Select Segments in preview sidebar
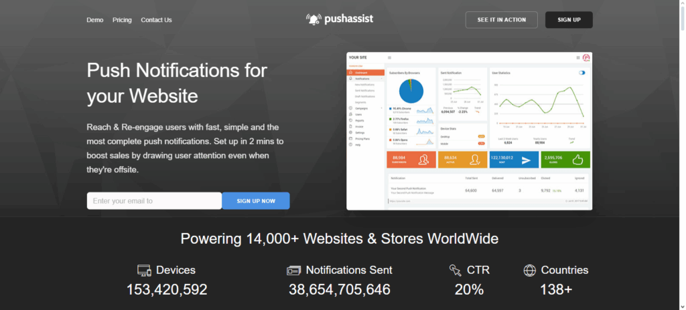686x310 pixels. coord(360,102)
